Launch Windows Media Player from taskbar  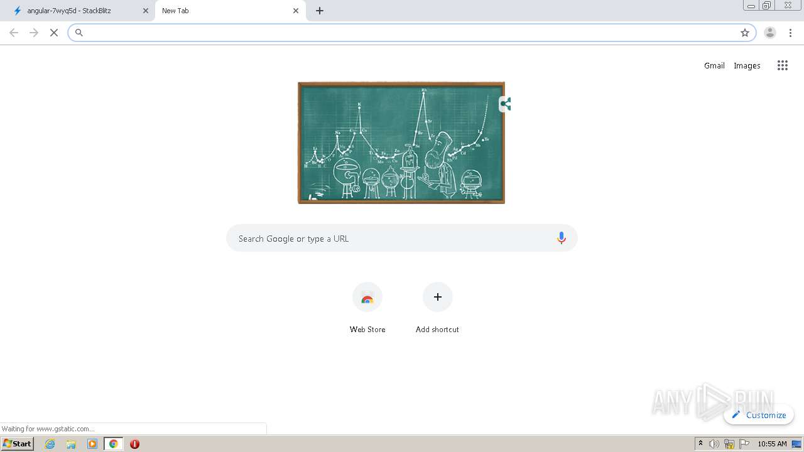pyautogui.click(x=92, y=444)
